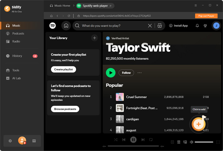Enter full screen with the expand icon

pyautogui.click(x=218, y=142)
